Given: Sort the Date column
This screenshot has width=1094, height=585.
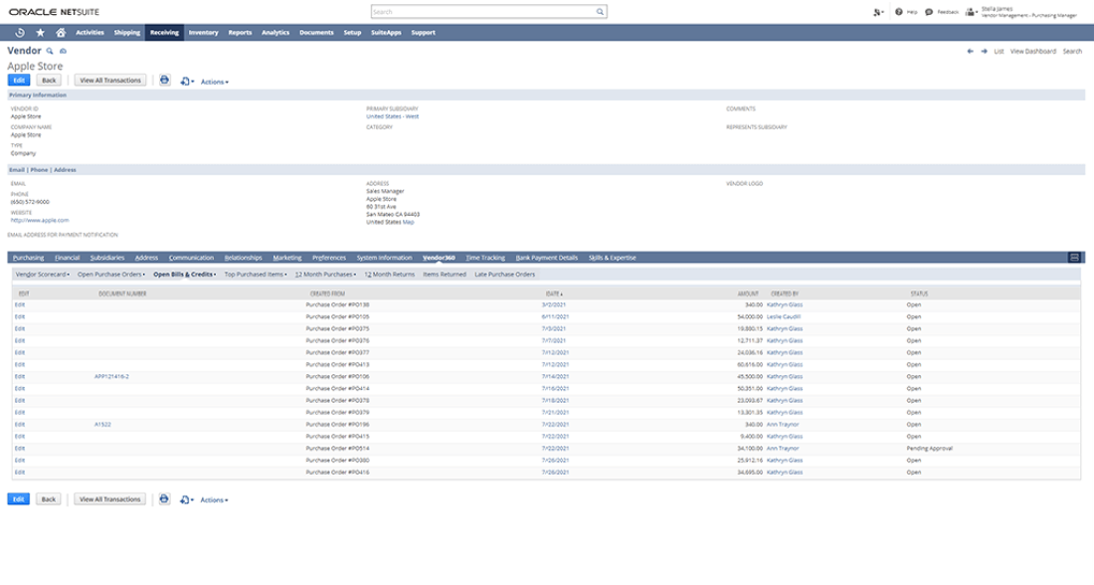Looking at the screenshot, I should (x=552, y=292).
